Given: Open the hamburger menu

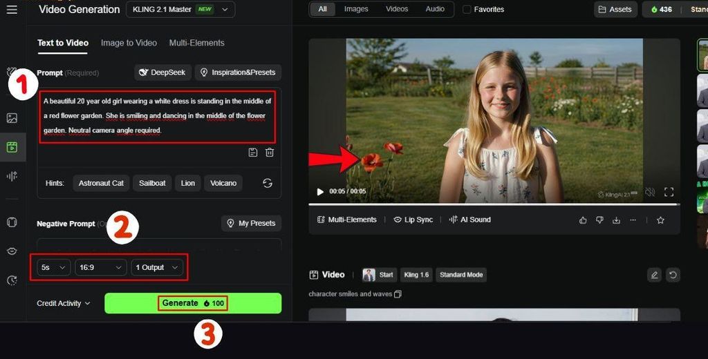Looking at the screenshot, I should click(12, 10).
